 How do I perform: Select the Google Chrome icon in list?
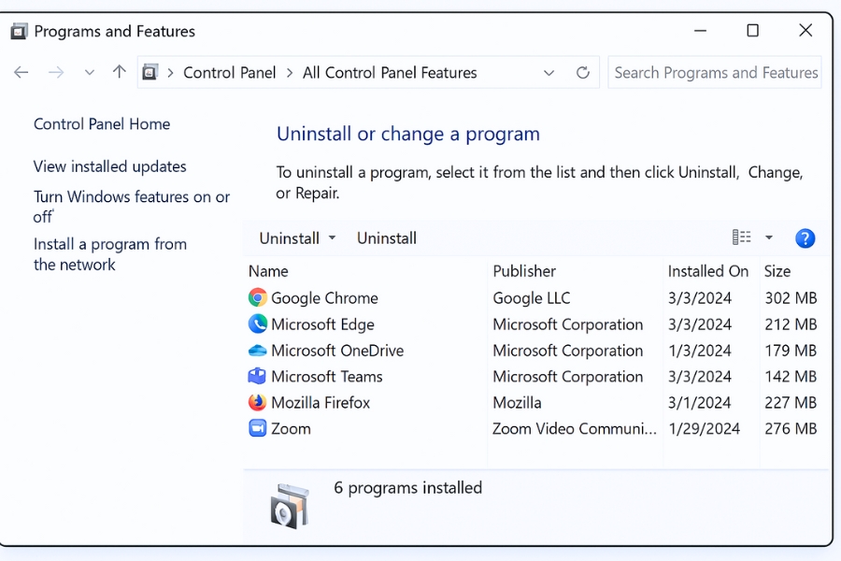[x=258, y=298]
